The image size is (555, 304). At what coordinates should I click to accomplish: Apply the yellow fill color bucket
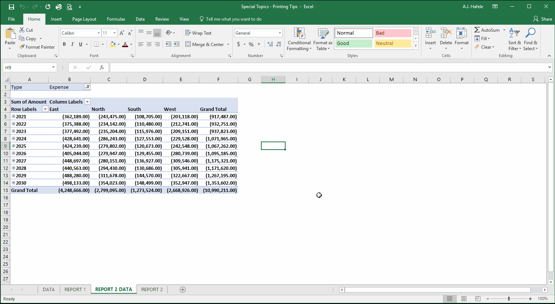(113, 44)
